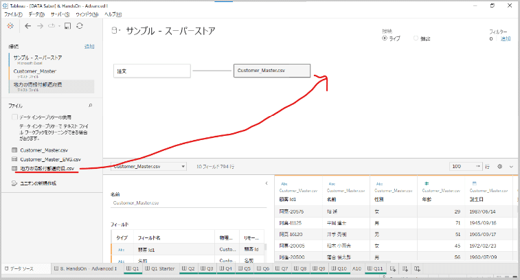Open the Q3 sheet tab
This screenshot has height=280, width=520.
[207, 268]
